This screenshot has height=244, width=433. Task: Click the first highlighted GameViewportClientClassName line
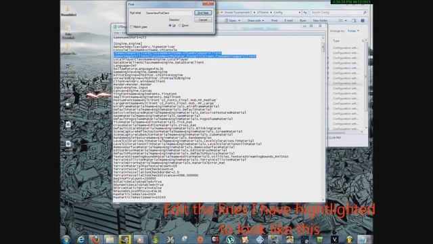pyautogui.click(x=167, y=53)
